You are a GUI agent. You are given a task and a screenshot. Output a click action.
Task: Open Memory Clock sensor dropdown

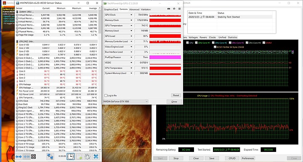coord(131,20)
